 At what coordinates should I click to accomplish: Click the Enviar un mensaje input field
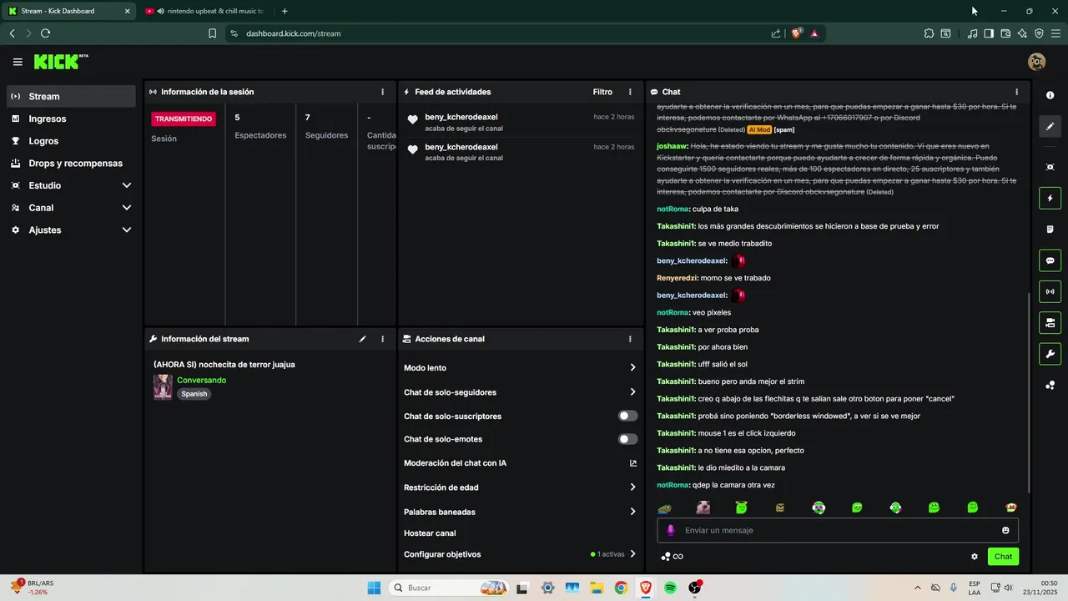coord(837,530)
